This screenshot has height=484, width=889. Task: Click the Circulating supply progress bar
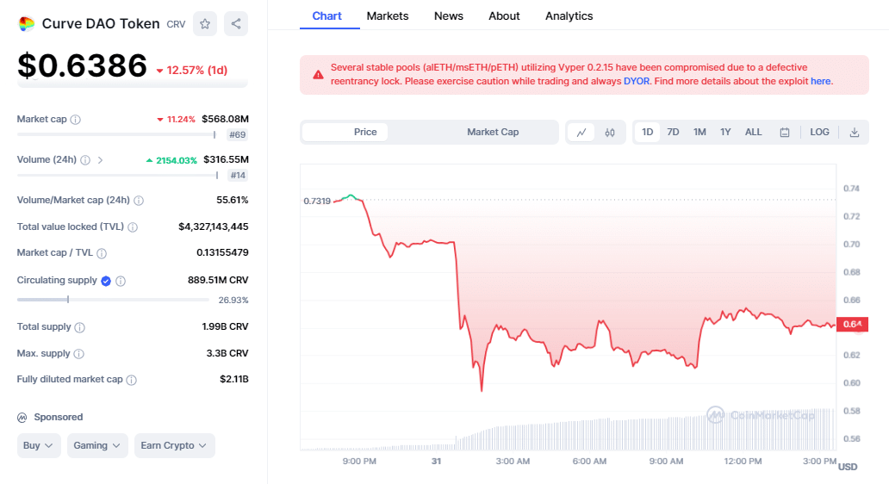coord(113,300)
